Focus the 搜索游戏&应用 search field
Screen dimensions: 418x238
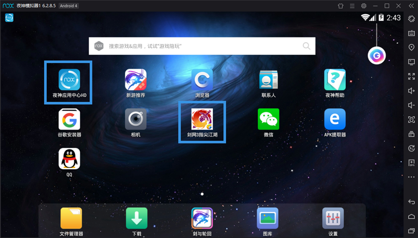click(x=202, y=46)
